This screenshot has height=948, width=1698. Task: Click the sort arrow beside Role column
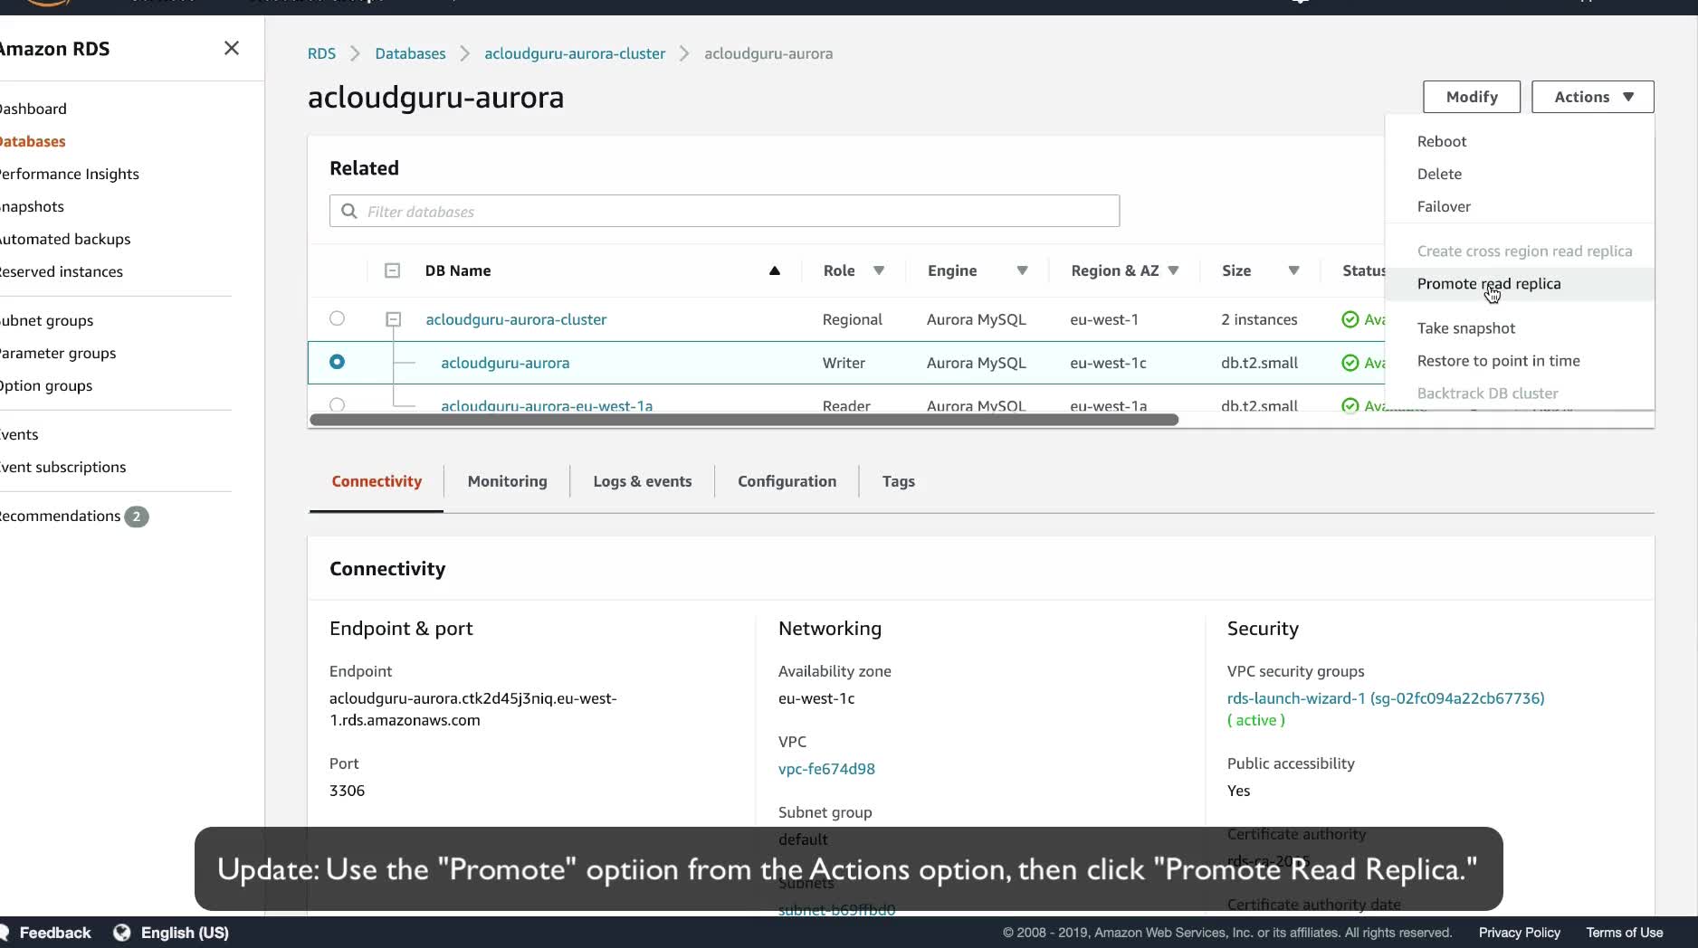tap(879, 270)
